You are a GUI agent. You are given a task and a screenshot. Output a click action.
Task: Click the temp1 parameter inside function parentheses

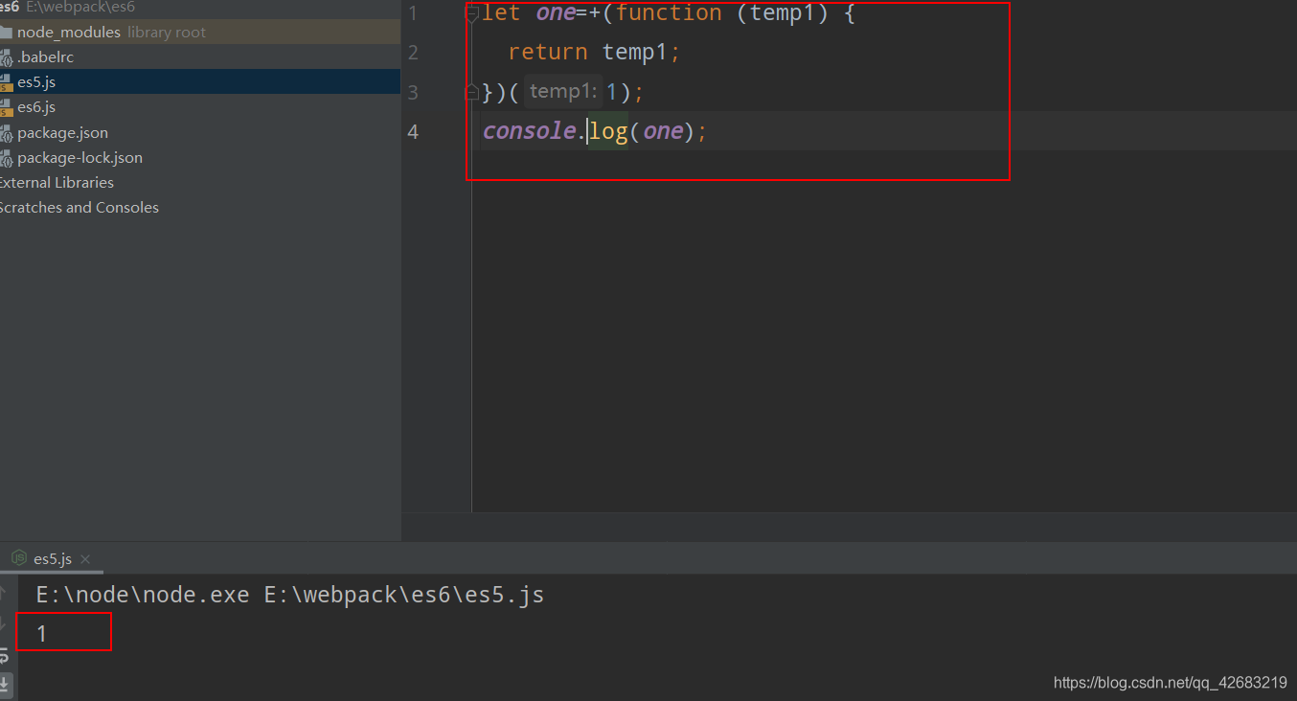tap(782, 13)
